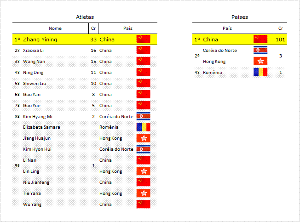Click the Atletas table title

pos(85,17)
